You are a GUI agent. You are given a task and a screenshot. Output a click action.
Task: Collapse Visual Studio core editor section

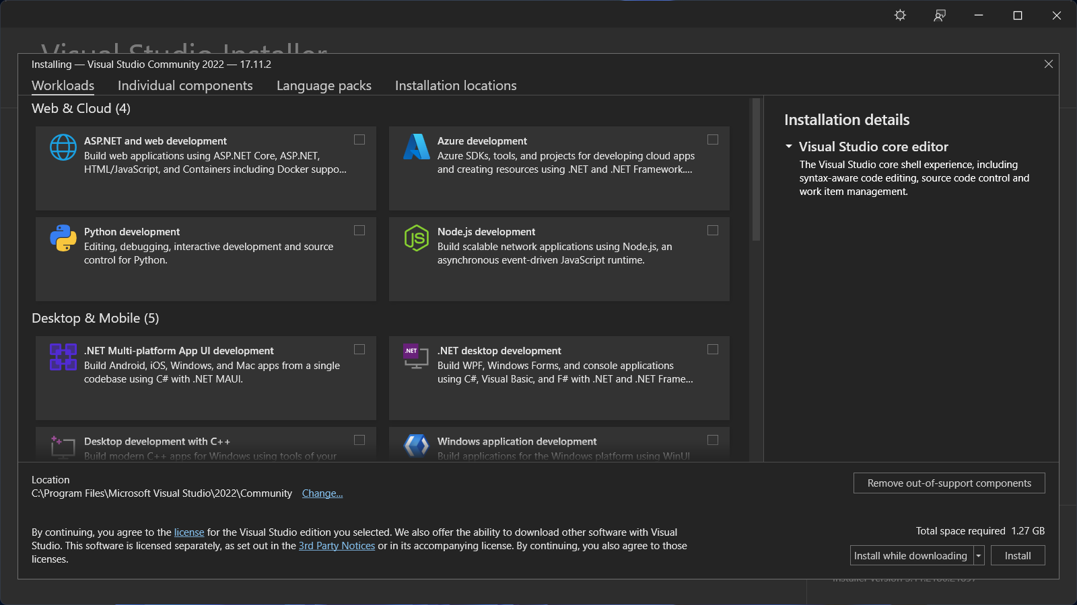789,146
